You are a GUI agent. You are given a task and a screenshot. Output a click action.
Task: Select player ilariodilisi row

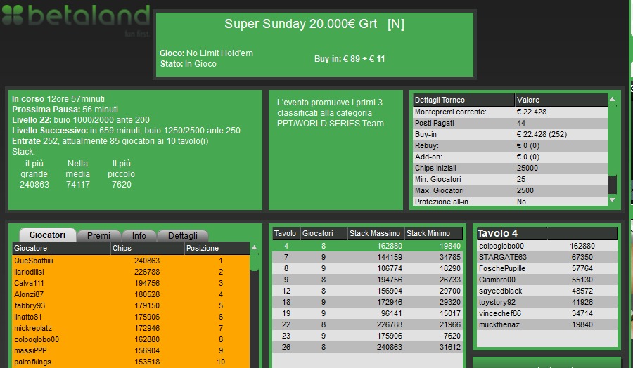(x=132, y=272)
